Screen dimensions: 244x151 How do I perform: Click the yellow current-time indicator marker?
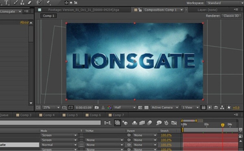(x=223, y=125)
